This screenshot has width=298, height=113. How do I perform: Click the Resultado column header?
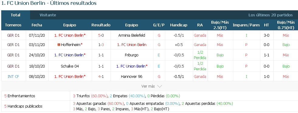101,25
